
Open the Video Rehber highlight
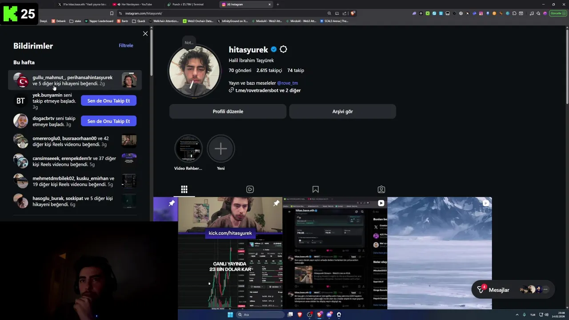188,152
